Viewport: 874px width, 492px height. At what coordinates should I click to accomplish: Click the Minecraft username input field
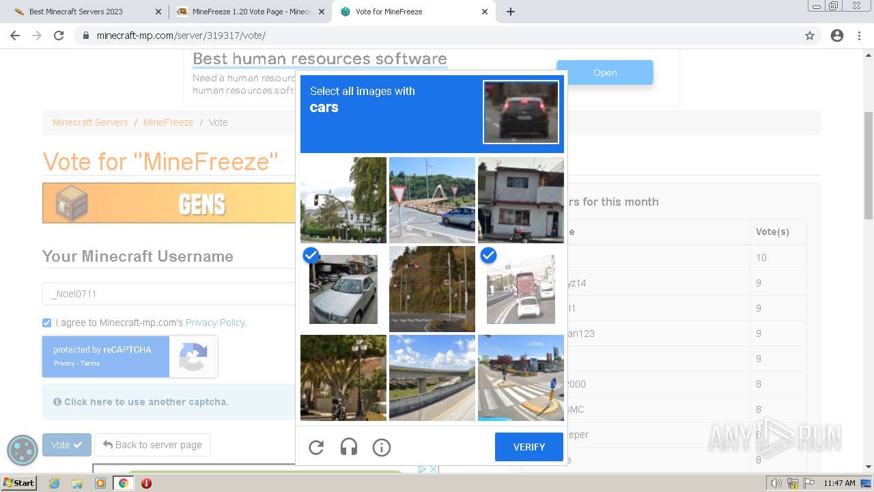pos(169,294)
